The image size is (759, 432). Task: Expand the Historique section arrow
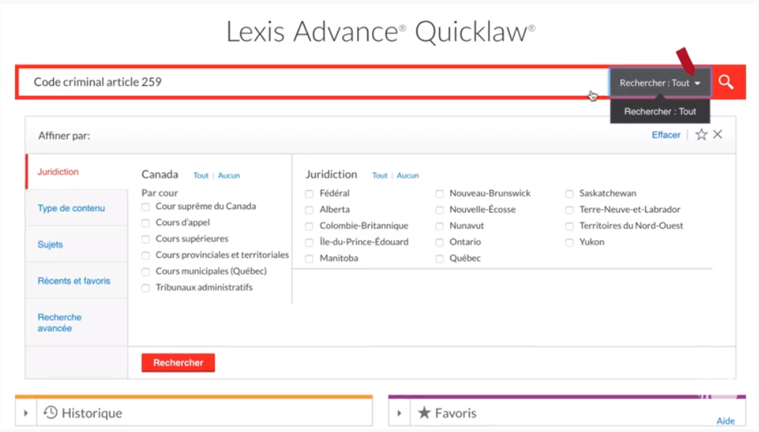(26, 413)
